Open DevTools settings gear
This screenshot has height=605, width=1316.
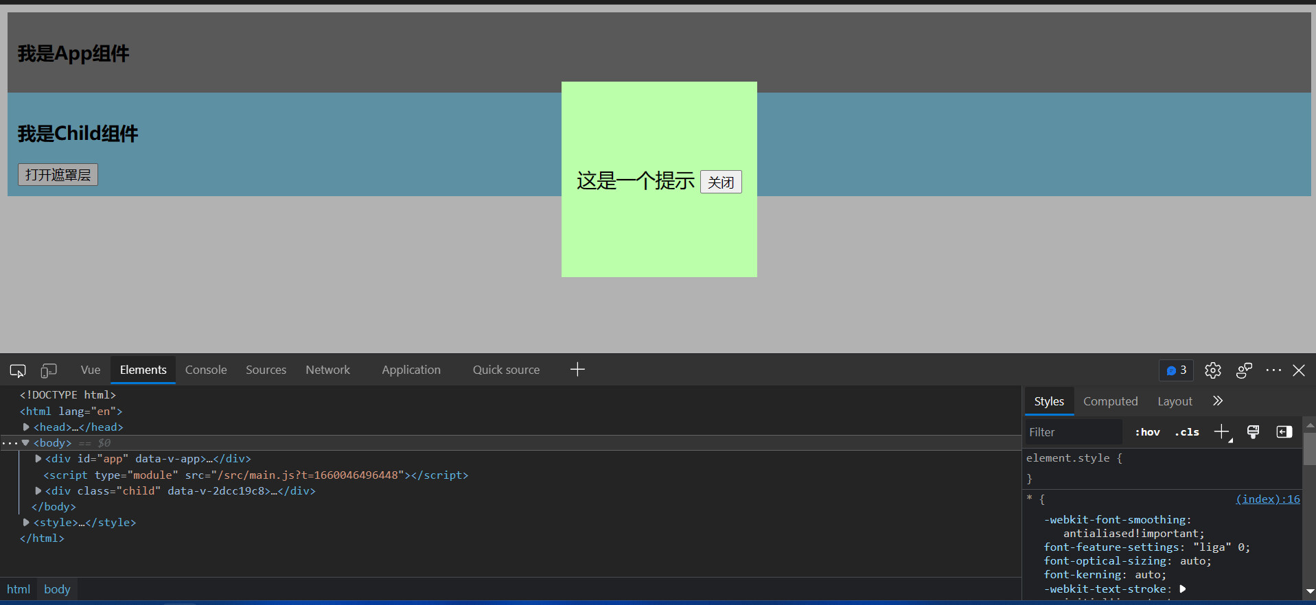[1213, 370]
